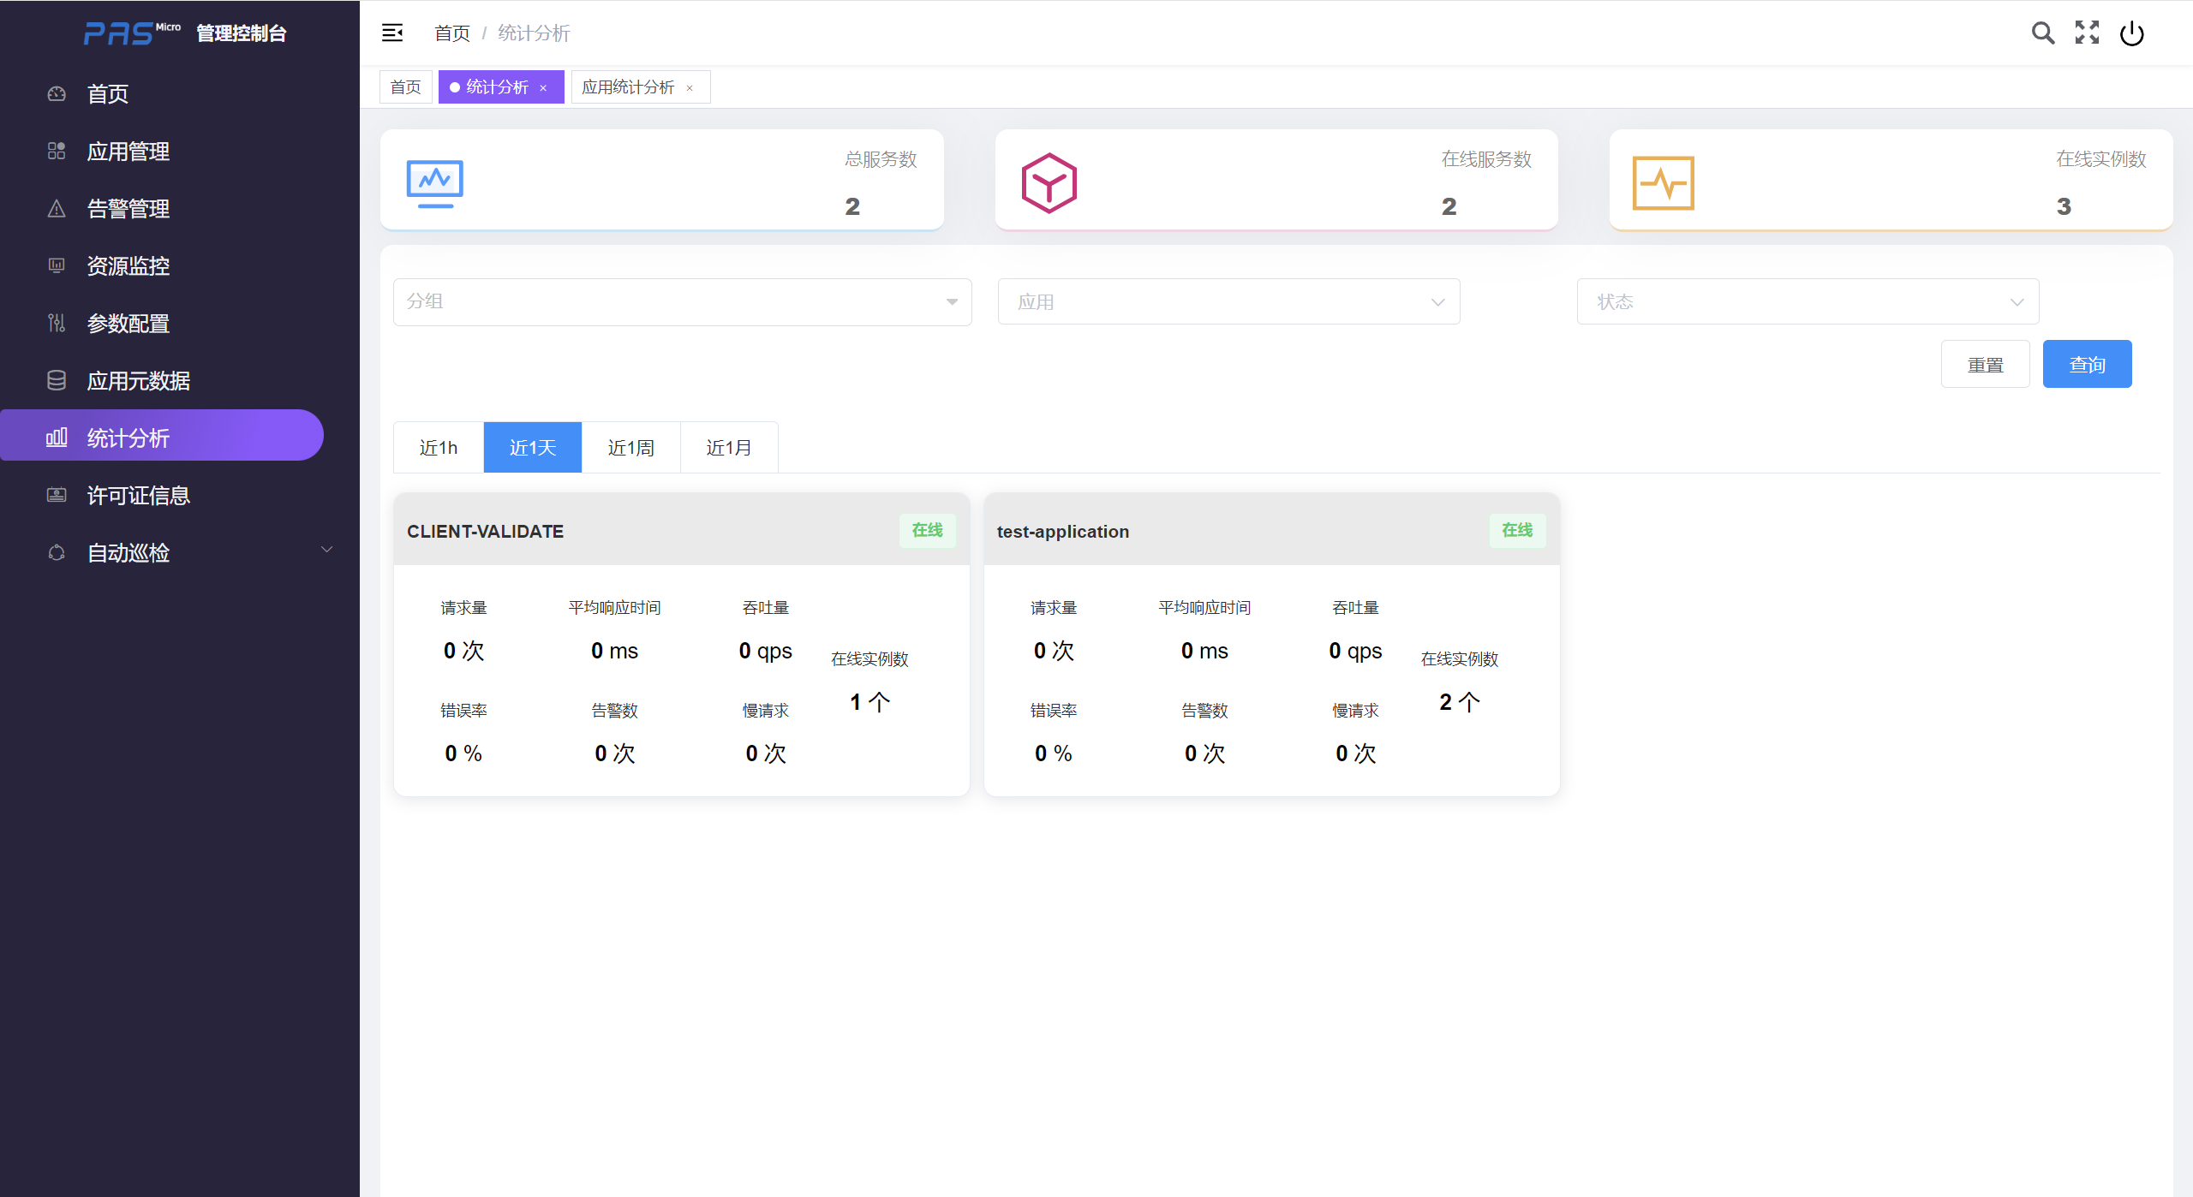This screenshot has height=1197, width=2193.
Task: Open 告警管理 from the sidebar
Action: (128, 209)
